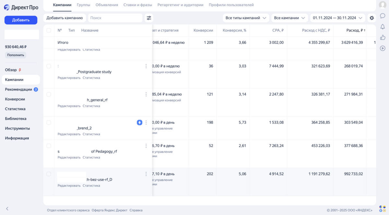The image size is (389, 215).
Task: Open the filter settings icon next to search
Action: pos(149,18)
